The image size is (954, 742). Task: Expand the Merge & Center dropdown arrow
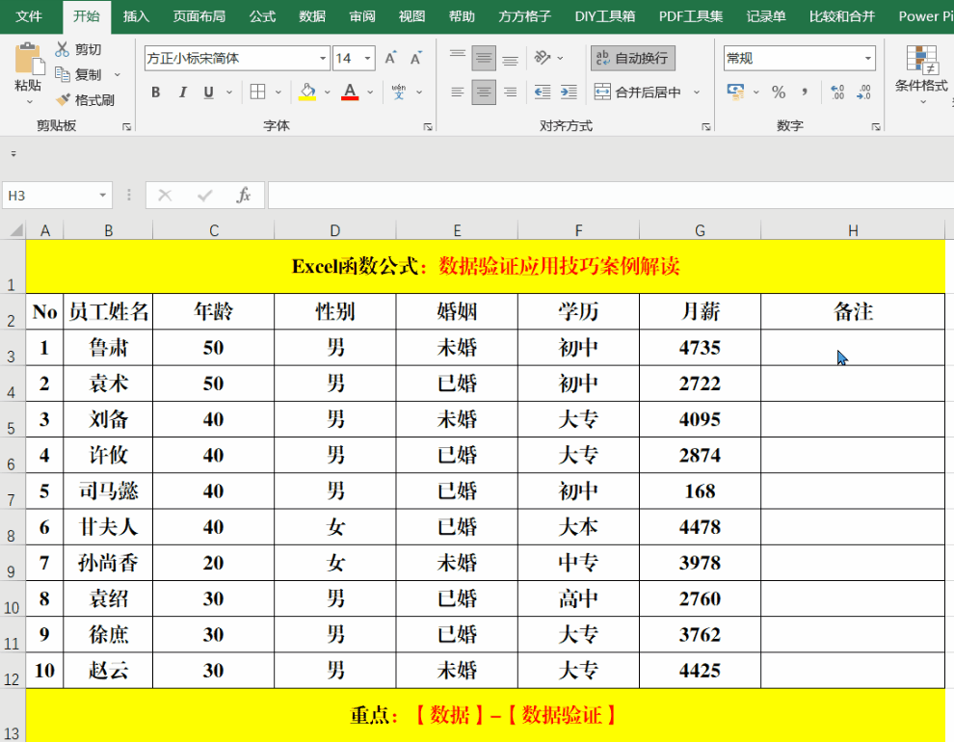tap(697, 93)
